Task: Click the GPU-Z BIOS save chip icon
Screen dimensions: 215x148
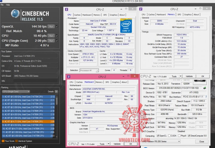Action: [205, 88]
